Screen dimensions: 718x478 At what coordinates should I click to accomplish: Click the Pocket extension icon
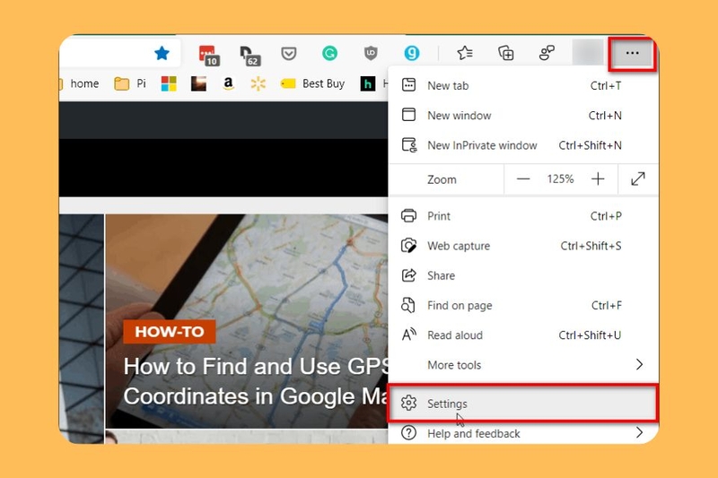288,54
